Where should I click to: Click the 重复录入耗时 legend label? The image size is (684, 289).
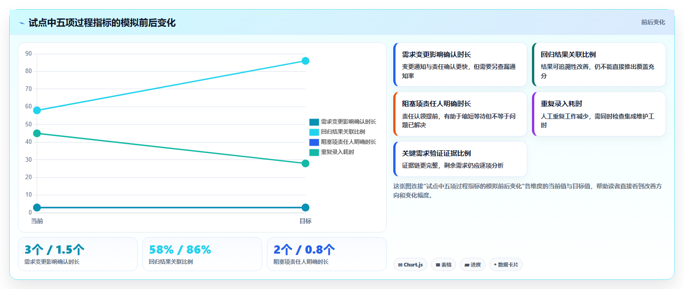point(338,152)
